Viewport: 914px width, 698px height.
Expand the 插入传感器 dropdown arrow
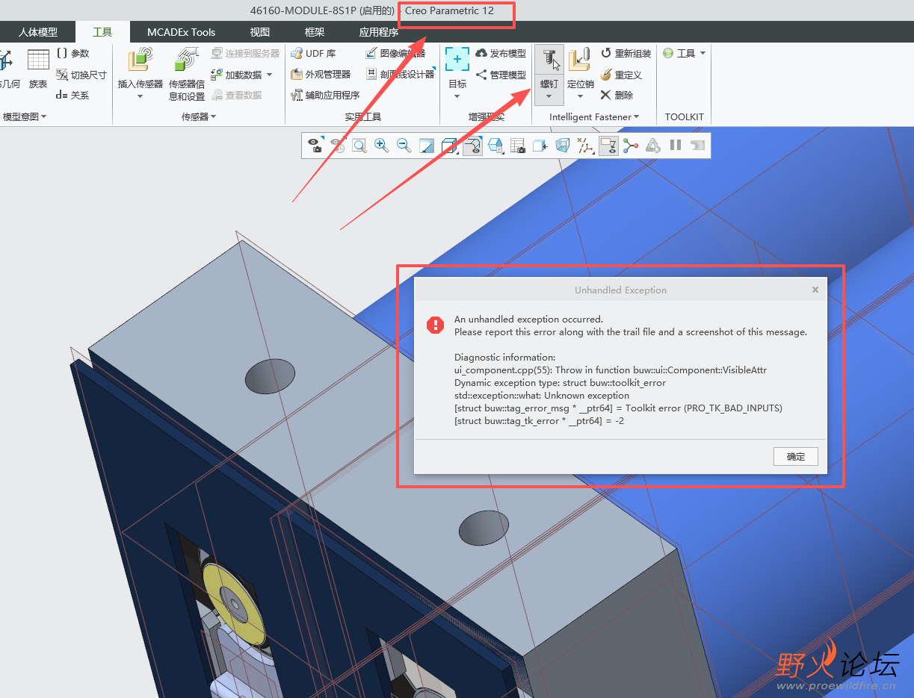(x=140, y=96)
